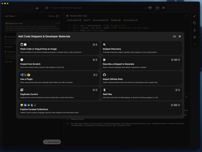
Task: Select the Use a Plugin card
Action: point(59,78)
